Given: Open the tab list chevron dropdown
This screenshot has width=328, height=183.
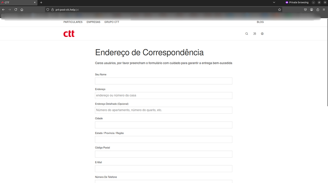Looking at the screenshot, I should (x=274, y=2).
